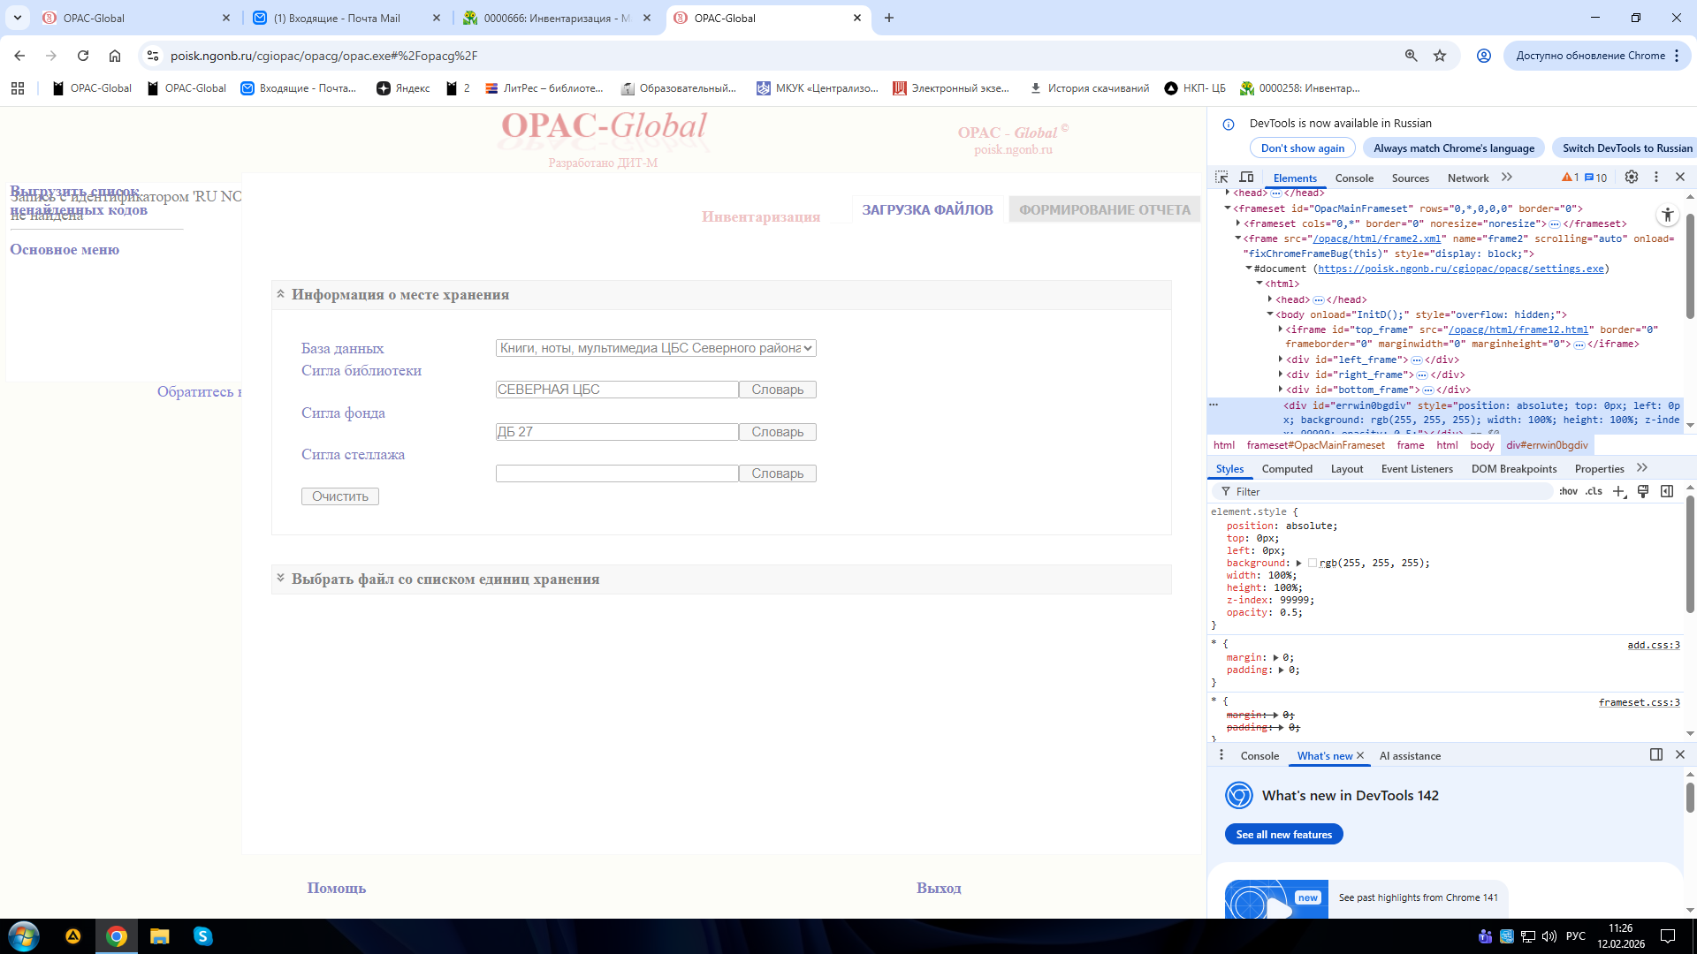Click Always match Chrome's language
The width and height of the screenshot is (1697, 954).
tap(1454, 148)
